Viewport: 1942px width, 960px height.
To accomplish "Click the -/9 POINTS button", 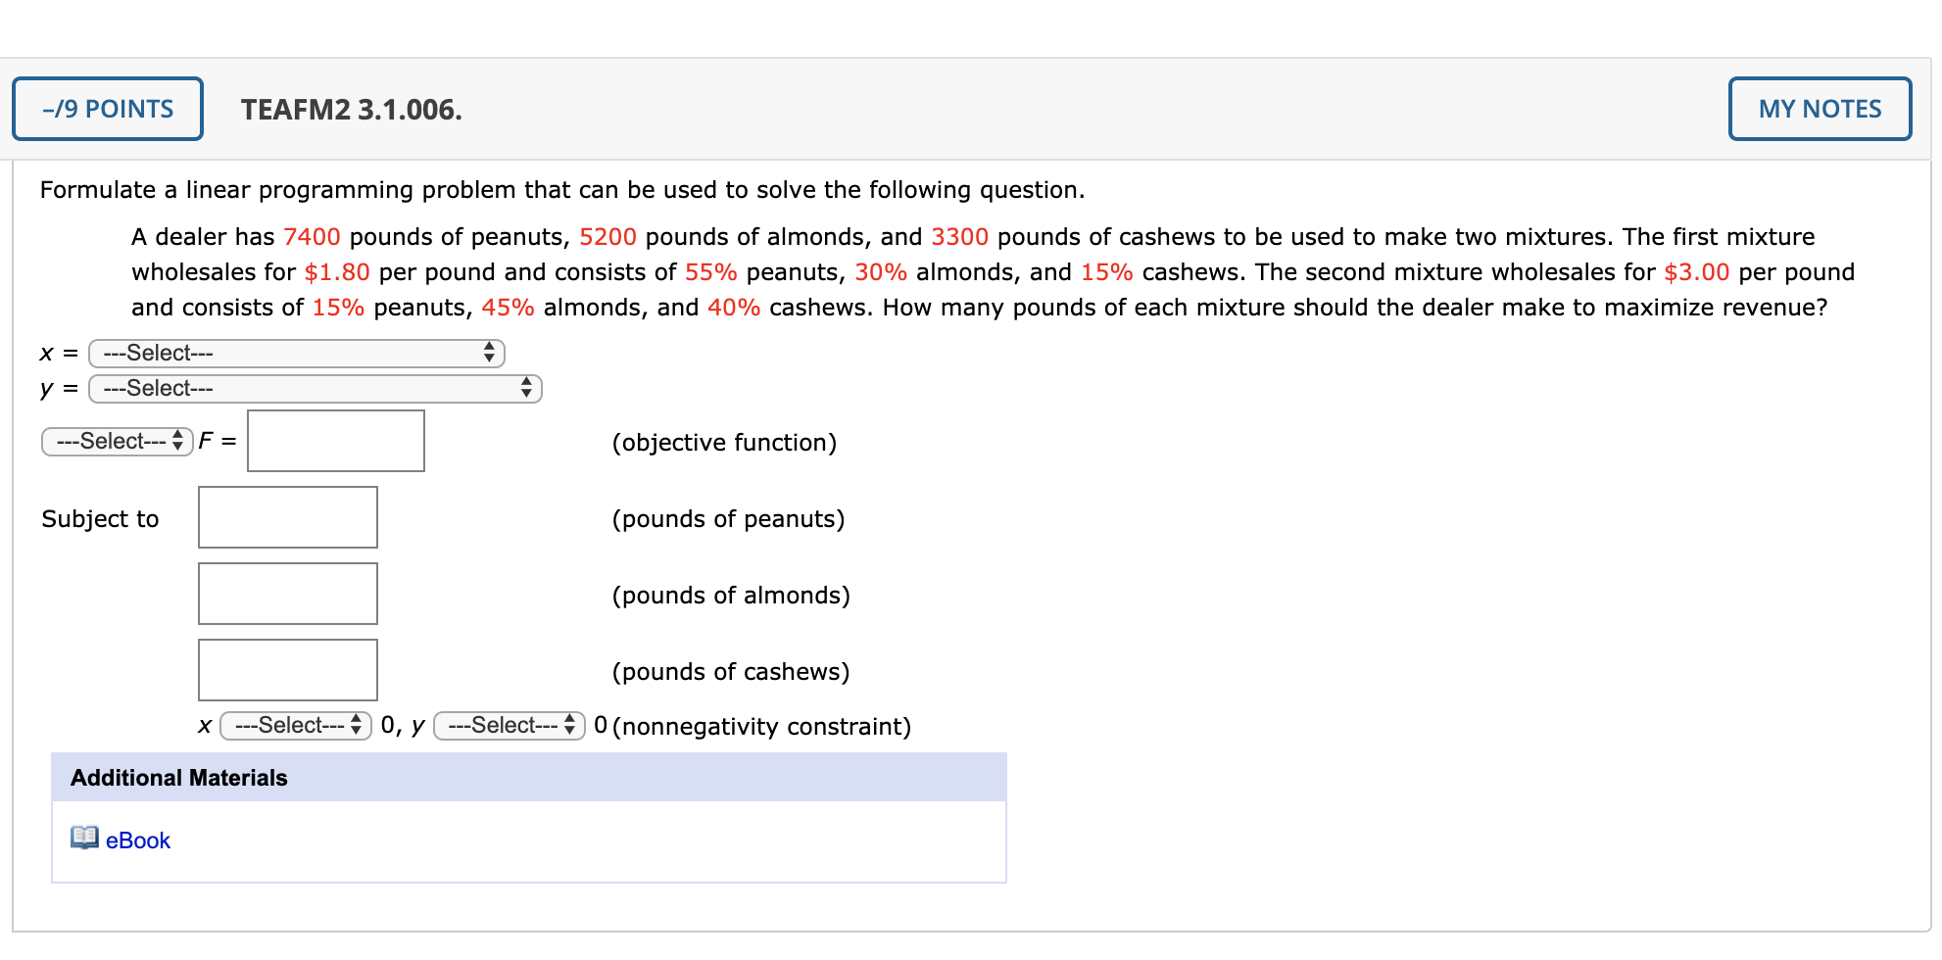I will (107, 109).
